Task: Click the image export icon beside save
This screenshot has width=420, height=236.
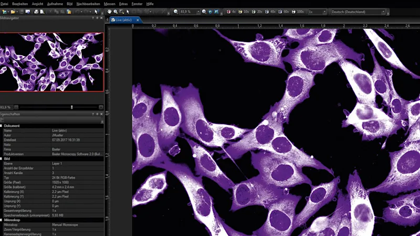Action: pyautogui.click(x=28, y=12)
